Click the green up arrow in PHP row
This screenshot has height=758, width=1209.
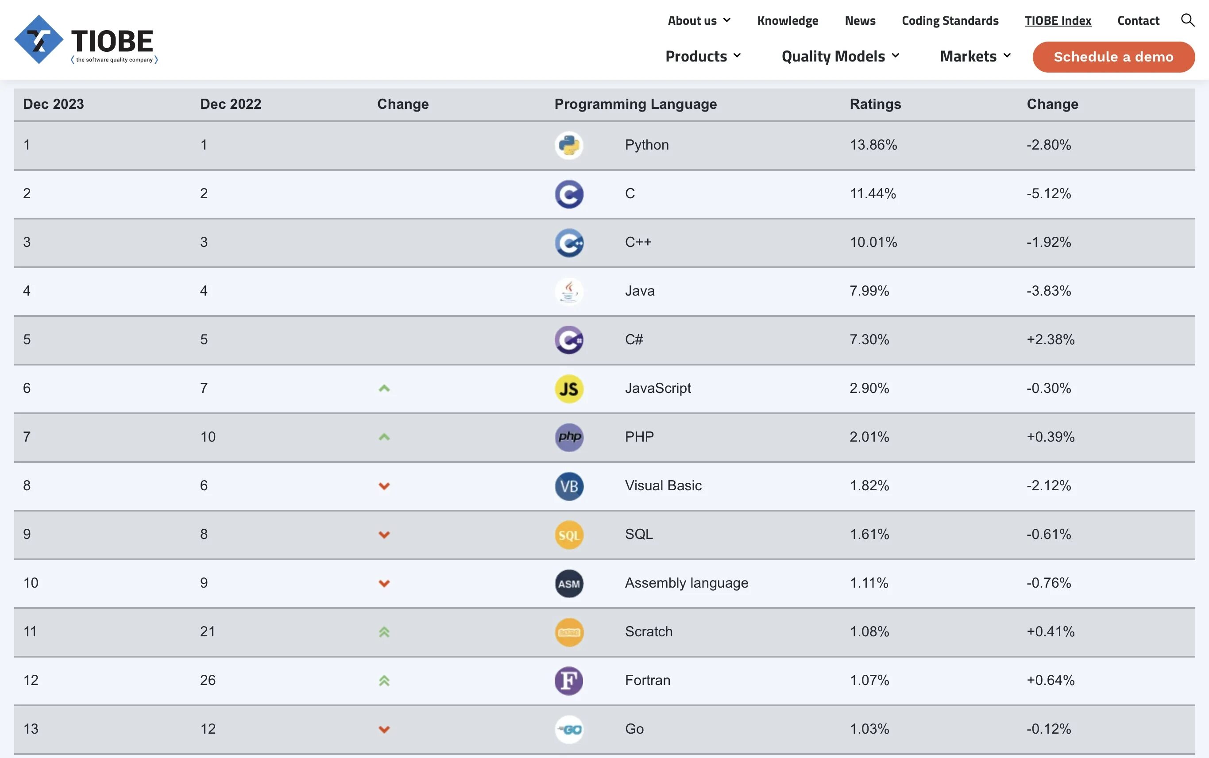[384, 437]
